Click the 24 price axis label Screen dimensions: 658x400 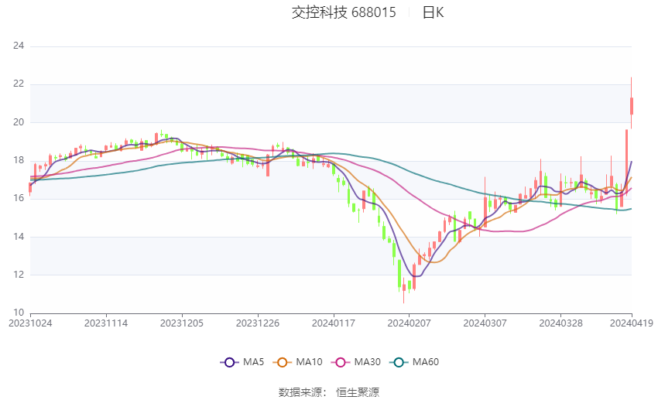19,46
